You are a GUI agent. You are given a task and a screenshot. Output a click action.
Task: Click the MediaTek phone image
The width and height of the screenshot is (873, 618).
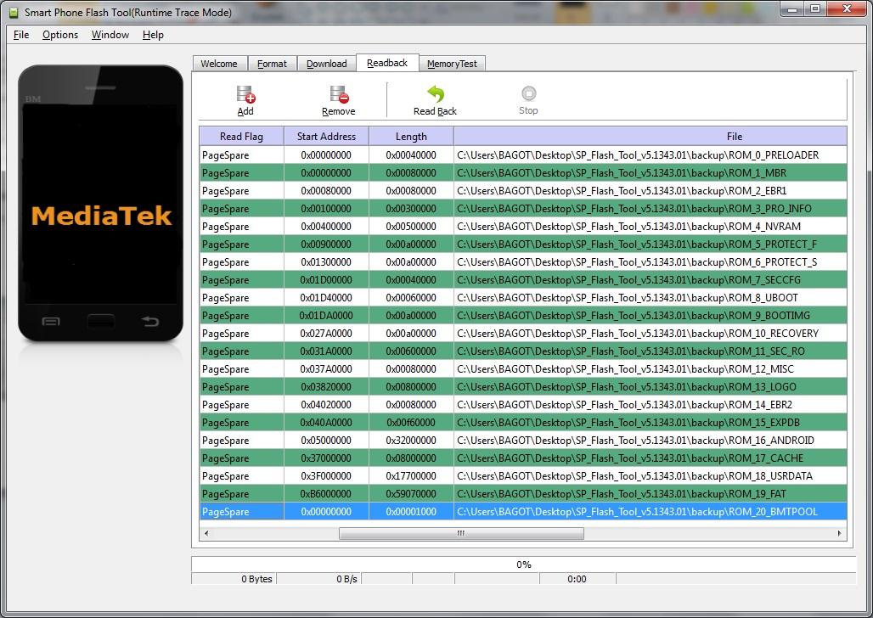point(101,203)
